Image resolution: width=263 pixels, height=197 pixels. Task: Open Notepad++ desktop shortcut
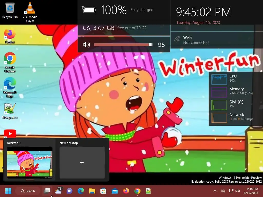[x=10, y=111]
